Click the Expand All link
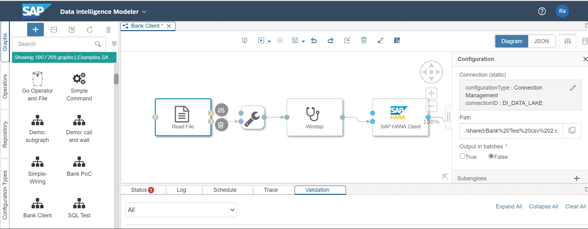The width and height of the screenshot is (588, 229). click(509, 207)
